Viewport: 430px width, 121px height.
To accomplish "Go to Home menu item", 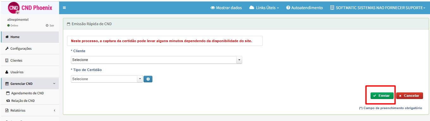I will (x=30, y=37).
